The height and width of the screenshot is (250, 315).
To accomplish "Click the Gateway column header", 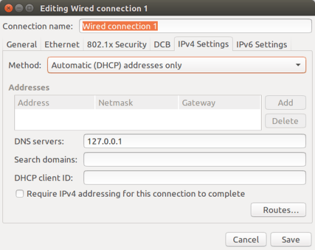I will point(220,103).
